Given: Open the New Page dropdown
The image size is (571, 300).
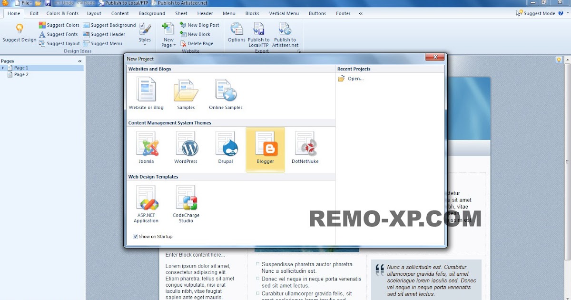Looking at the screenshot, I should tap(168, 35).
